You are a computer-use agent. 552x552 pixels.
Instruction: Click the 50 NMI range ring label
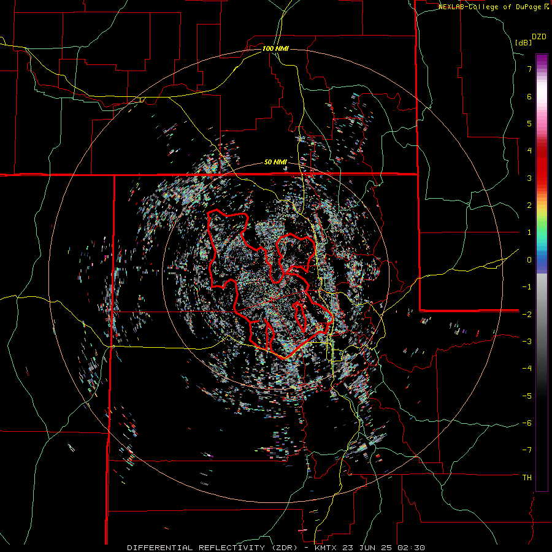275,163
